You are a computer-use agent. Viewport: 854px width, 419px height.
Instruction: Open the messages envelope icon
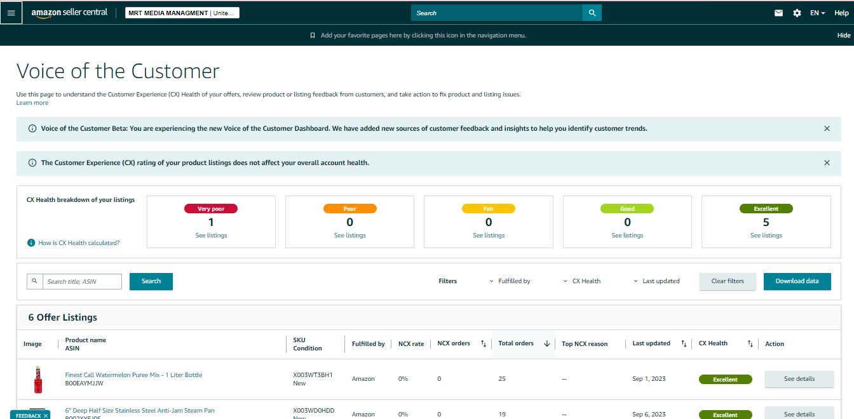(778, 13)
